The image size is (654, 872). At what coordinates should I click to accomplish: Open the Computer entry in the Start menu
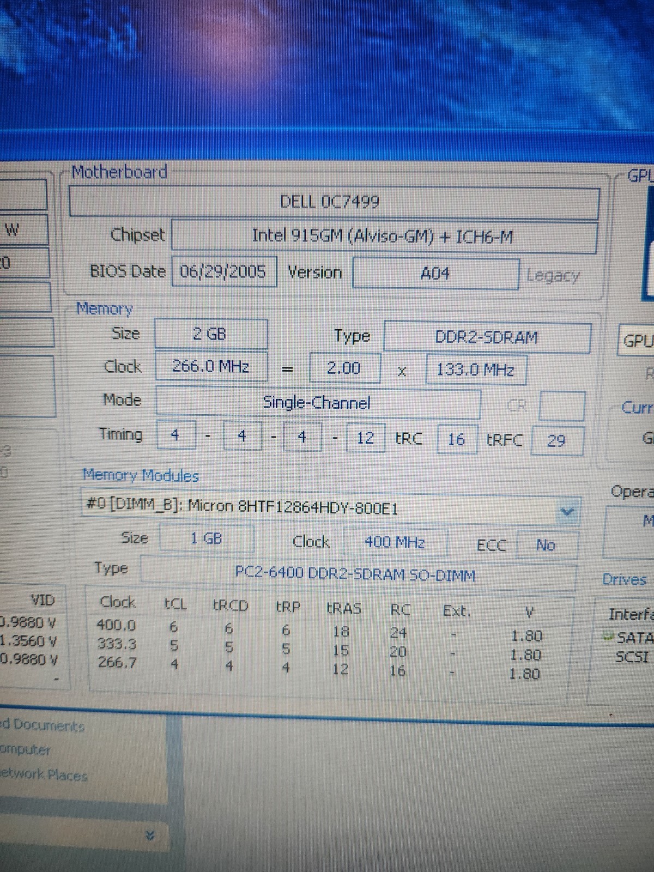click(26, 750)
